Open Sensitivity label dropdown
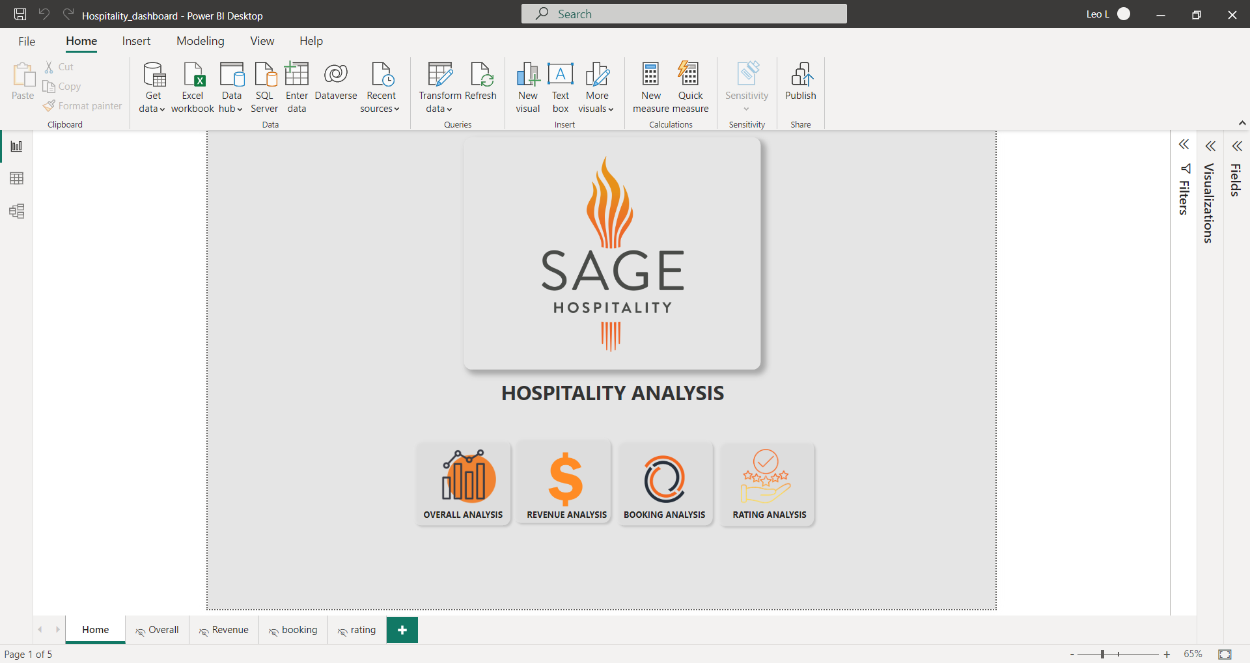Screen dimensions: 1250x663 pos(747,87)
